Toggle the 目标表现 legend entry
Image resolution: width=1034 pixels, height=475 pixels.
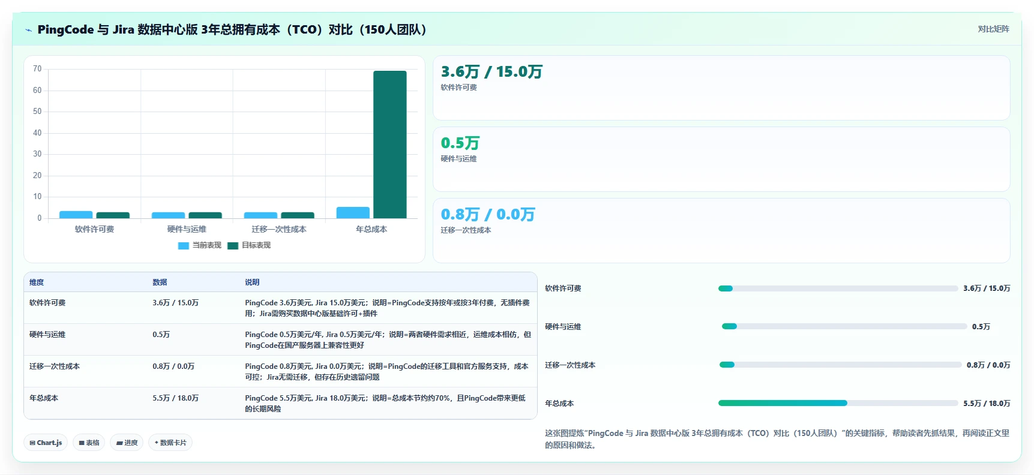249,245
